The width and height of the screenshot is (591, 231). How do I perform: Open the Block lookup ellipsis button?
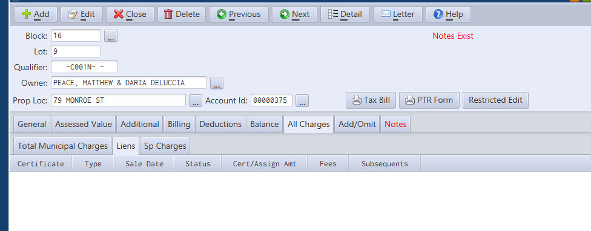click(111, 36)
